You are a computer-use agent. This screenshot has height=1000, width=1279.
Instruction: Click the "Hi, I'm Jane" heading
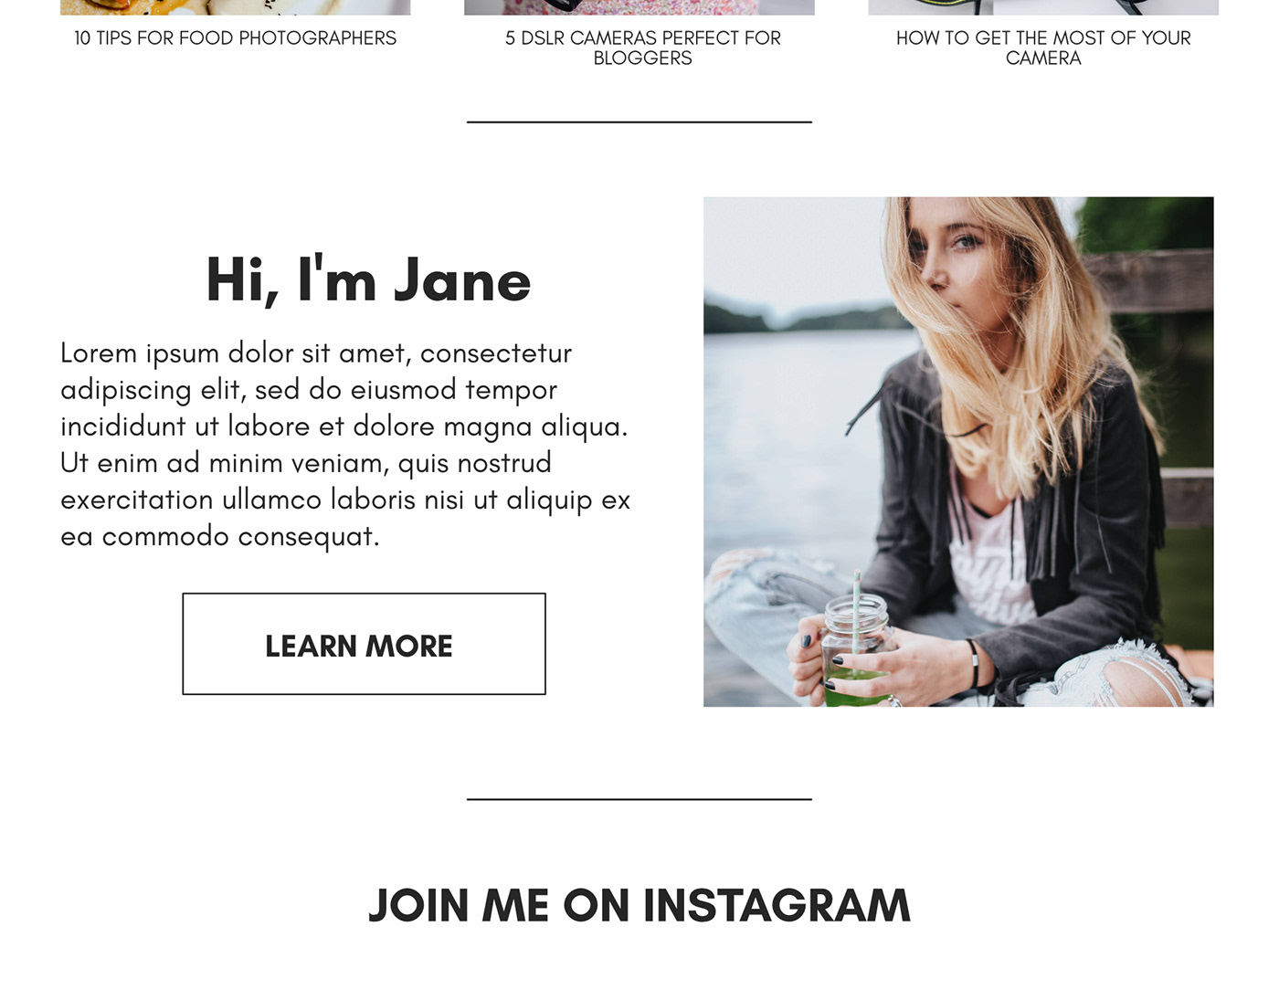[x=368, y=279]
